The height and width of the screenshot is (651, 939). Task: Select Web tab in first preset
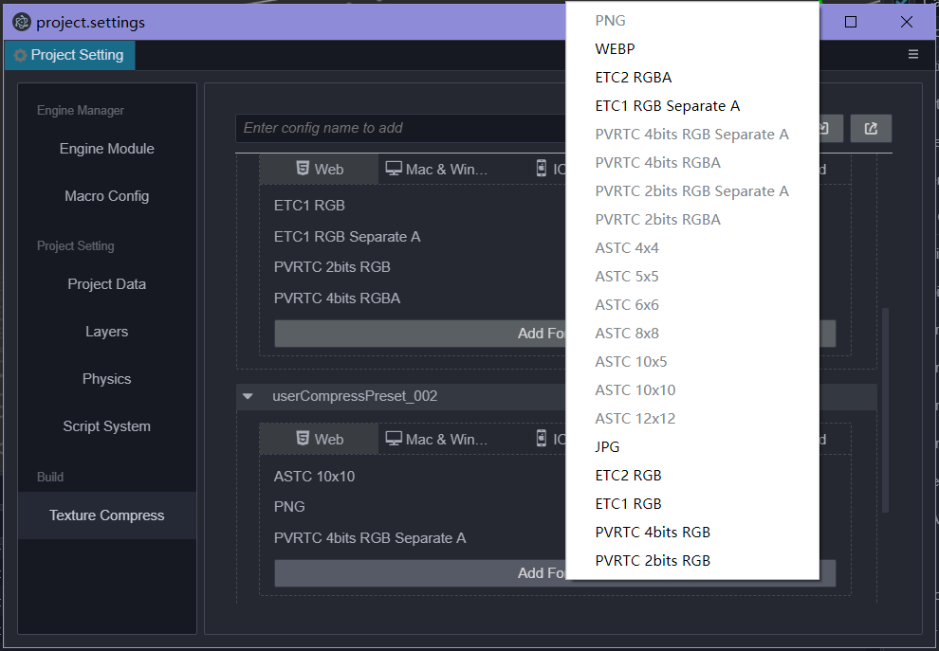pos(320,170)
